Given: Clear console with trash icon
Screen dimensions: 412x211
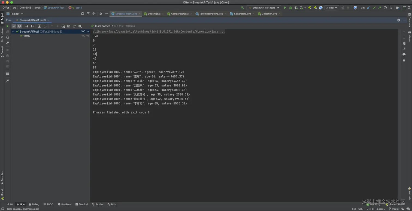Looking at the screenshot, I should click(404, 60).
